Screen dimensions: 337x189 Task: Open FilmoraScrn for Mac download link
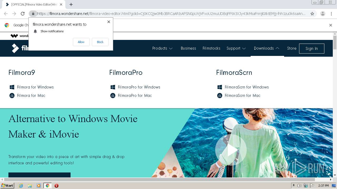click(x=242, y=96)
